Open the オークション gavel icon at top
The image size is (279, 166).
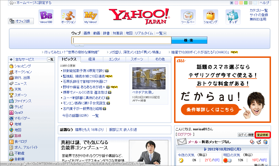point(68,17)
